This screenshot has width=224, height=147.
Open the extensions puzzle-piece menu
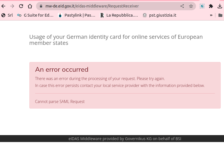point(211,6)
